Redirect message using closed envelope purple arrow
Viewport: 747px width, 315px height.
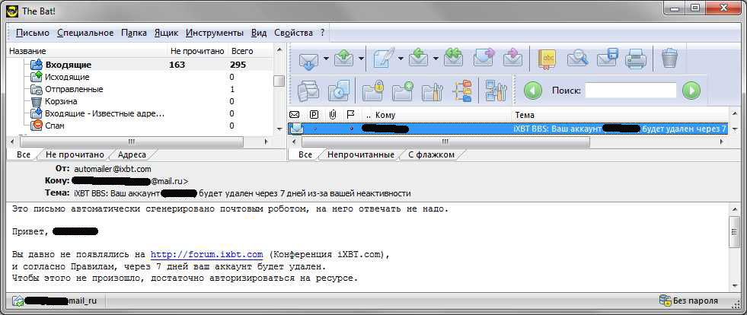click(513, 59)
